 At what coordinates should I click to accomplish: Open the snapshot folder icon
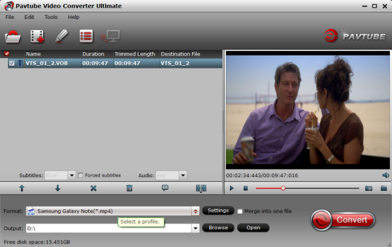tap(384, 188)
